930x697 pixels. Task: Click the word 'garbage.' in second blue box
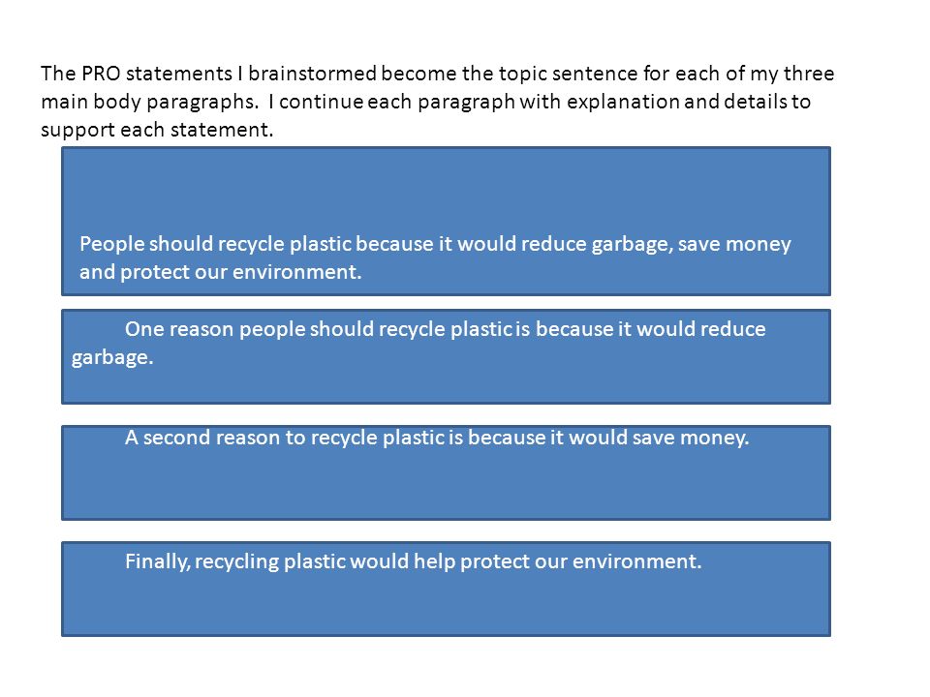(x=112, y=357)
